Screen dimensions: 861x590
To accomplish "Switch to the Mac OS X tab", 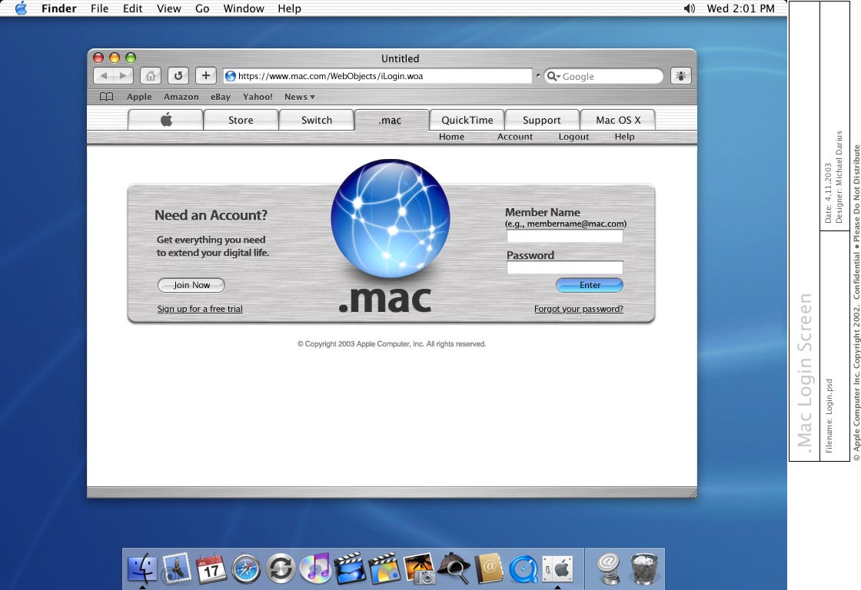I will point(618,120).
